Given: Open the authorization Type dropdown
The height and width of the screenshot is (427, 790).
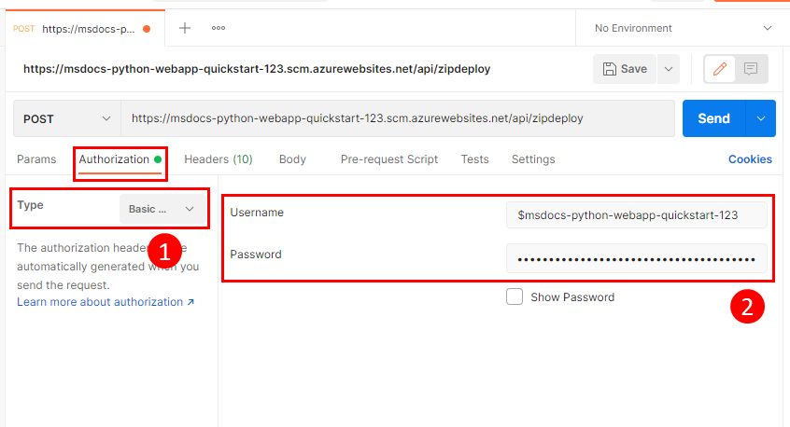Looking at the screenshot, I should 163,209.
